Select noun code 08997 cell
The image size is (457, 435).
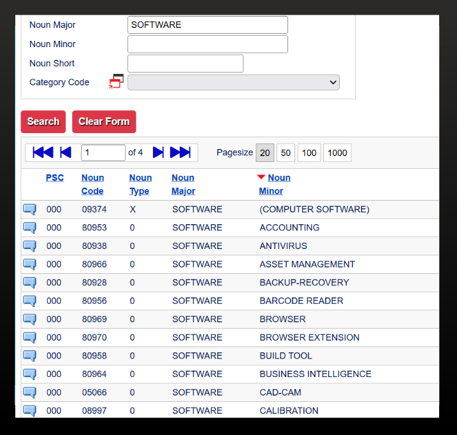[94, 411]
